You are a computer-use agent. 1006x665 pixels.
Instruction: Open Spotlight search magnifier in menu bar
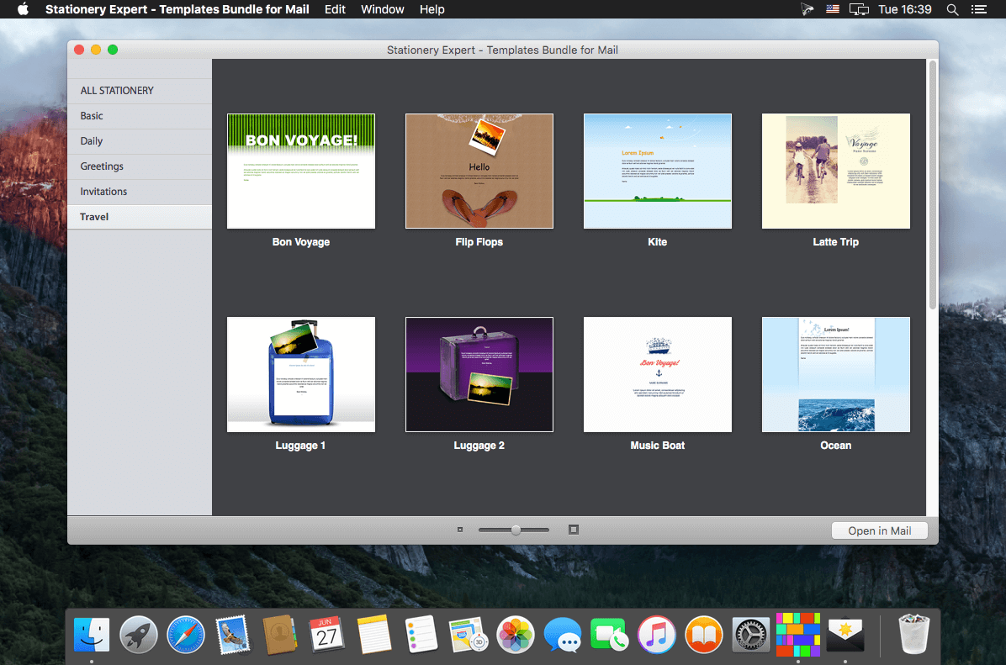point(953,9)
